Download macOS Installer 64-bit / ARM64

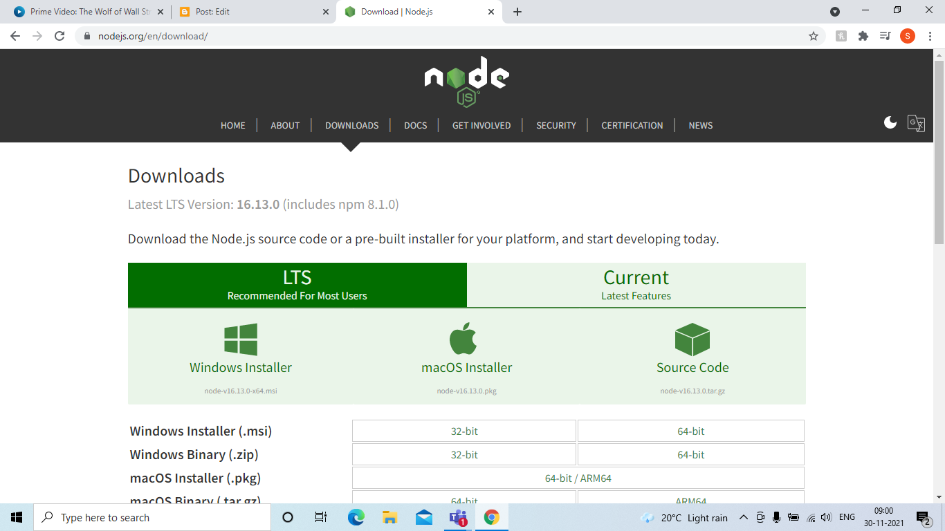pyautogui.click(x=578, y=478)
